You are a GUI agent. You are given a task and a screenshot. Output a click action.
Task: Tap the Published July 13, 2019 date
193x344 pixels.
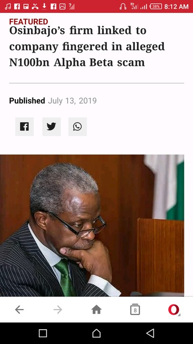coord(53,101)
